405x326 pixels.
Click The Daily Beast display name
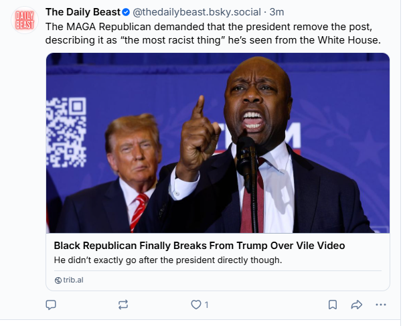point(83,12)
